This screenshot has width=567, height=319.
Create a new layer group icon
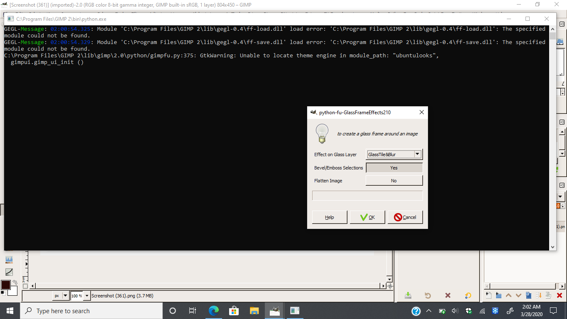pyautogui.click(x=499, y=295)
